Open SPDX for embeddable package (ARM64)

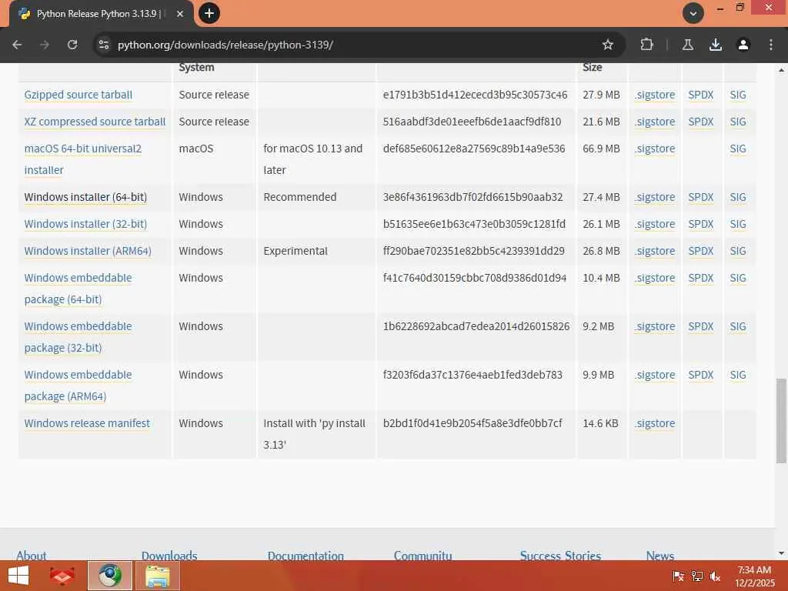click(700, 375)
